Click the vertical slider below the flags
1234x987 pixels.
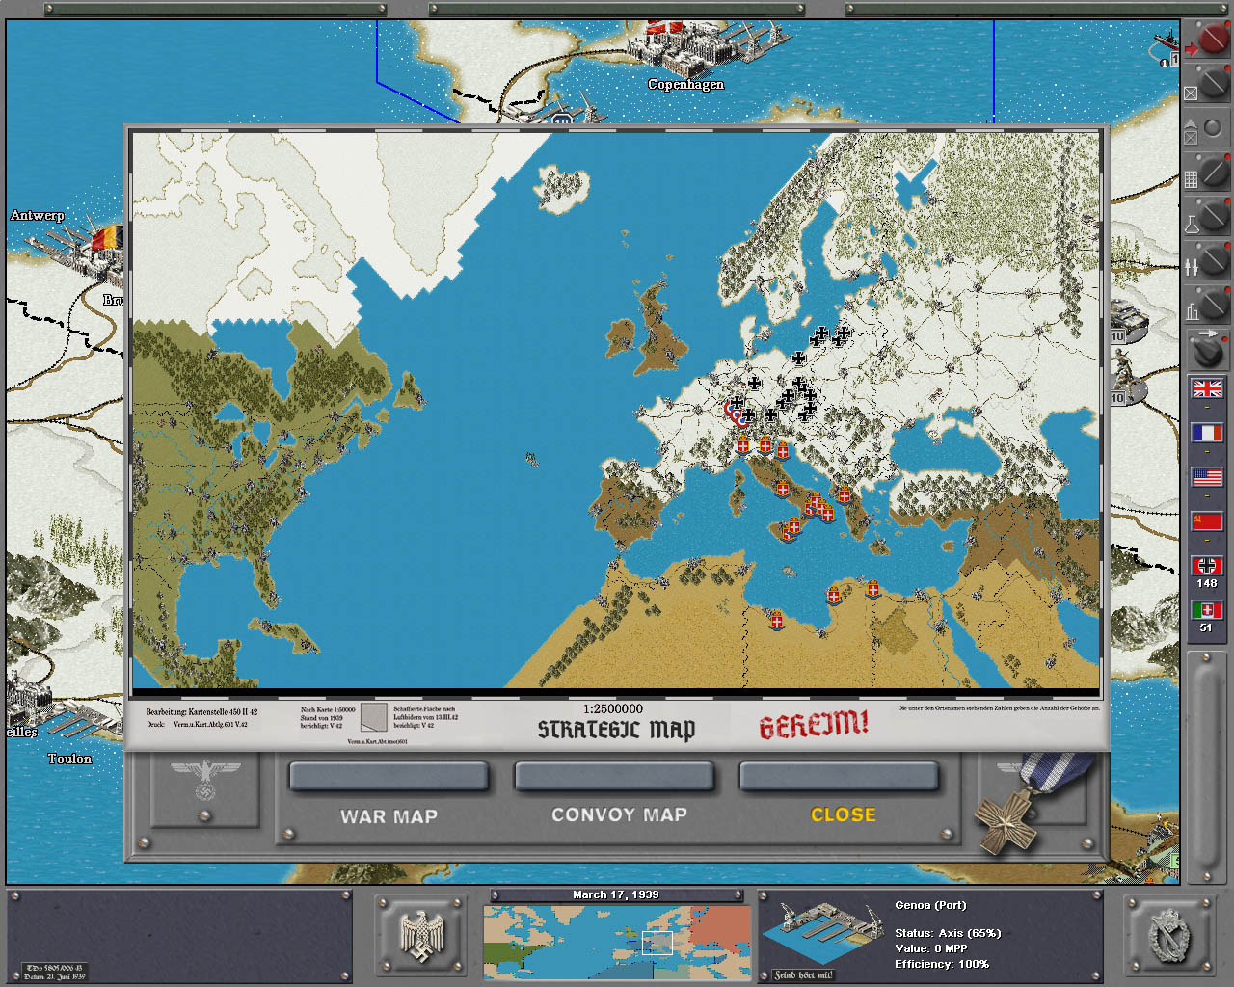coord(1206,766)
